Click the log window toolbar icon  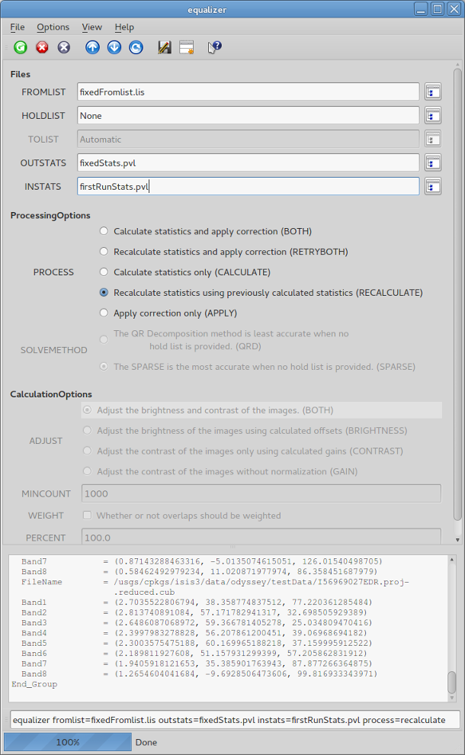click(x=186, y=47)
